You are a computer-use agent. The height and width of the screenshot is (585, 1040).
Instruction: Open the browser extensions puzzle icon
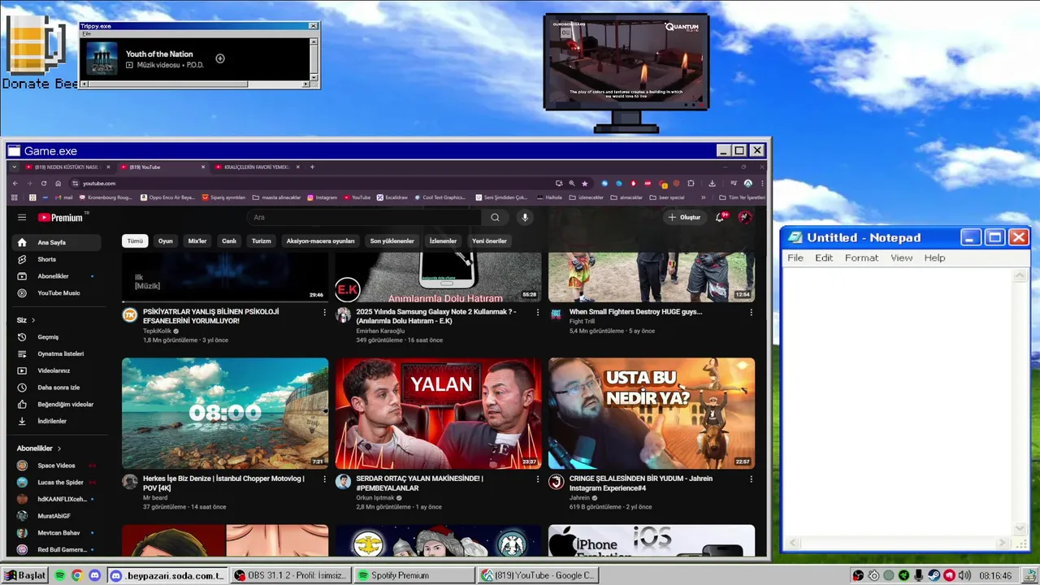[691, 184]
